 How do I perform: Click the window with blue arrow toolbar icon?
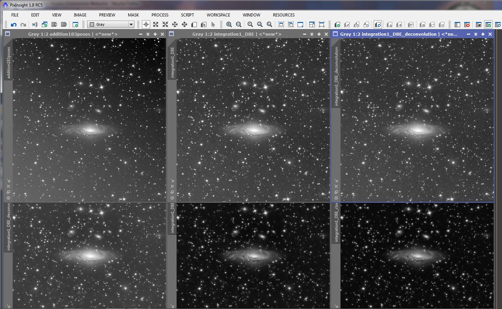pos(300,24)
